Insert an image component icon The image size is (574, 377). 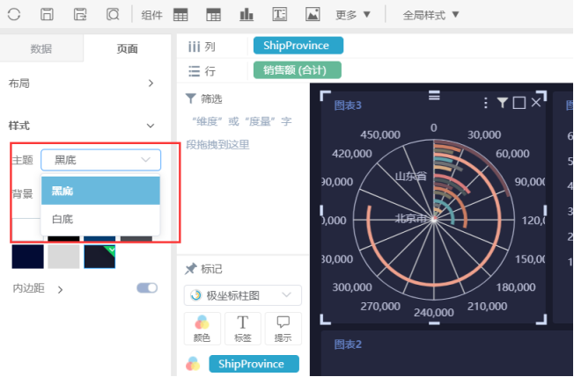313,15
